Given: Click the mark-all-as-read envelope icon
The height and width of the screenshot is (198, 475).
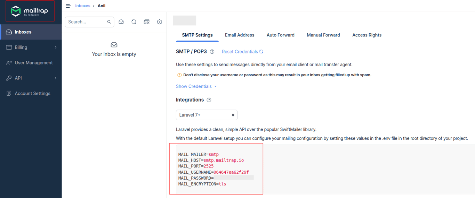Looking at the screenshot, I should pyautogui.click(x=121, y=22).
